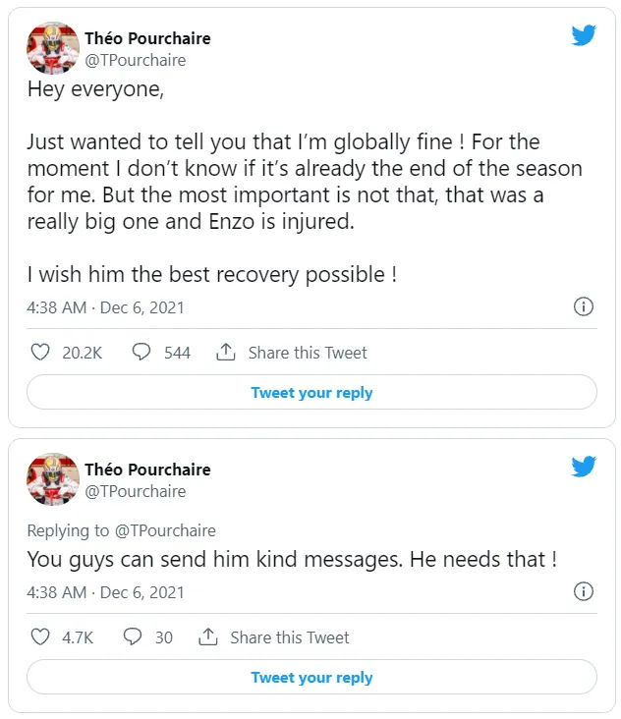The height and width of the screenshot is (719, 621).
Task: Open replies bubble showing 30 comments
Action: coord(133,636)
